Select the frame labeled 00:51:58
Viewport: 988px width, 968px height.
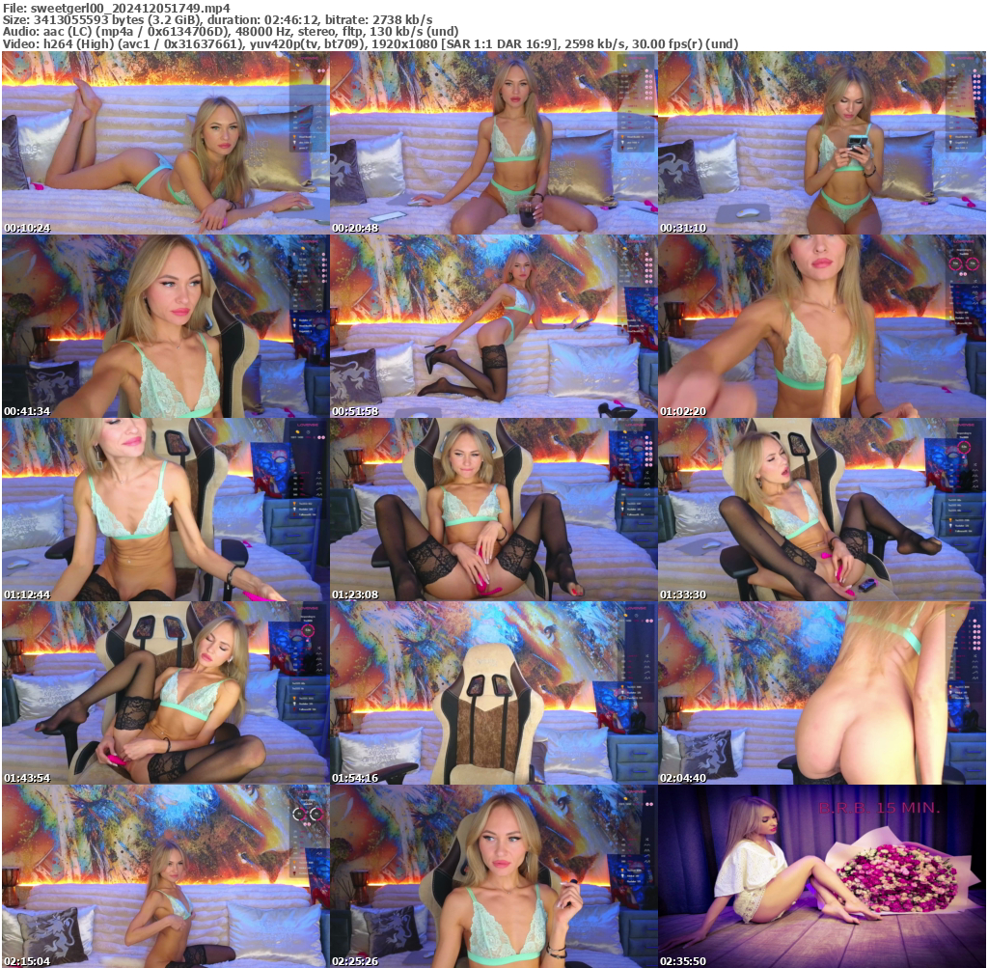(x=492, y=323)
